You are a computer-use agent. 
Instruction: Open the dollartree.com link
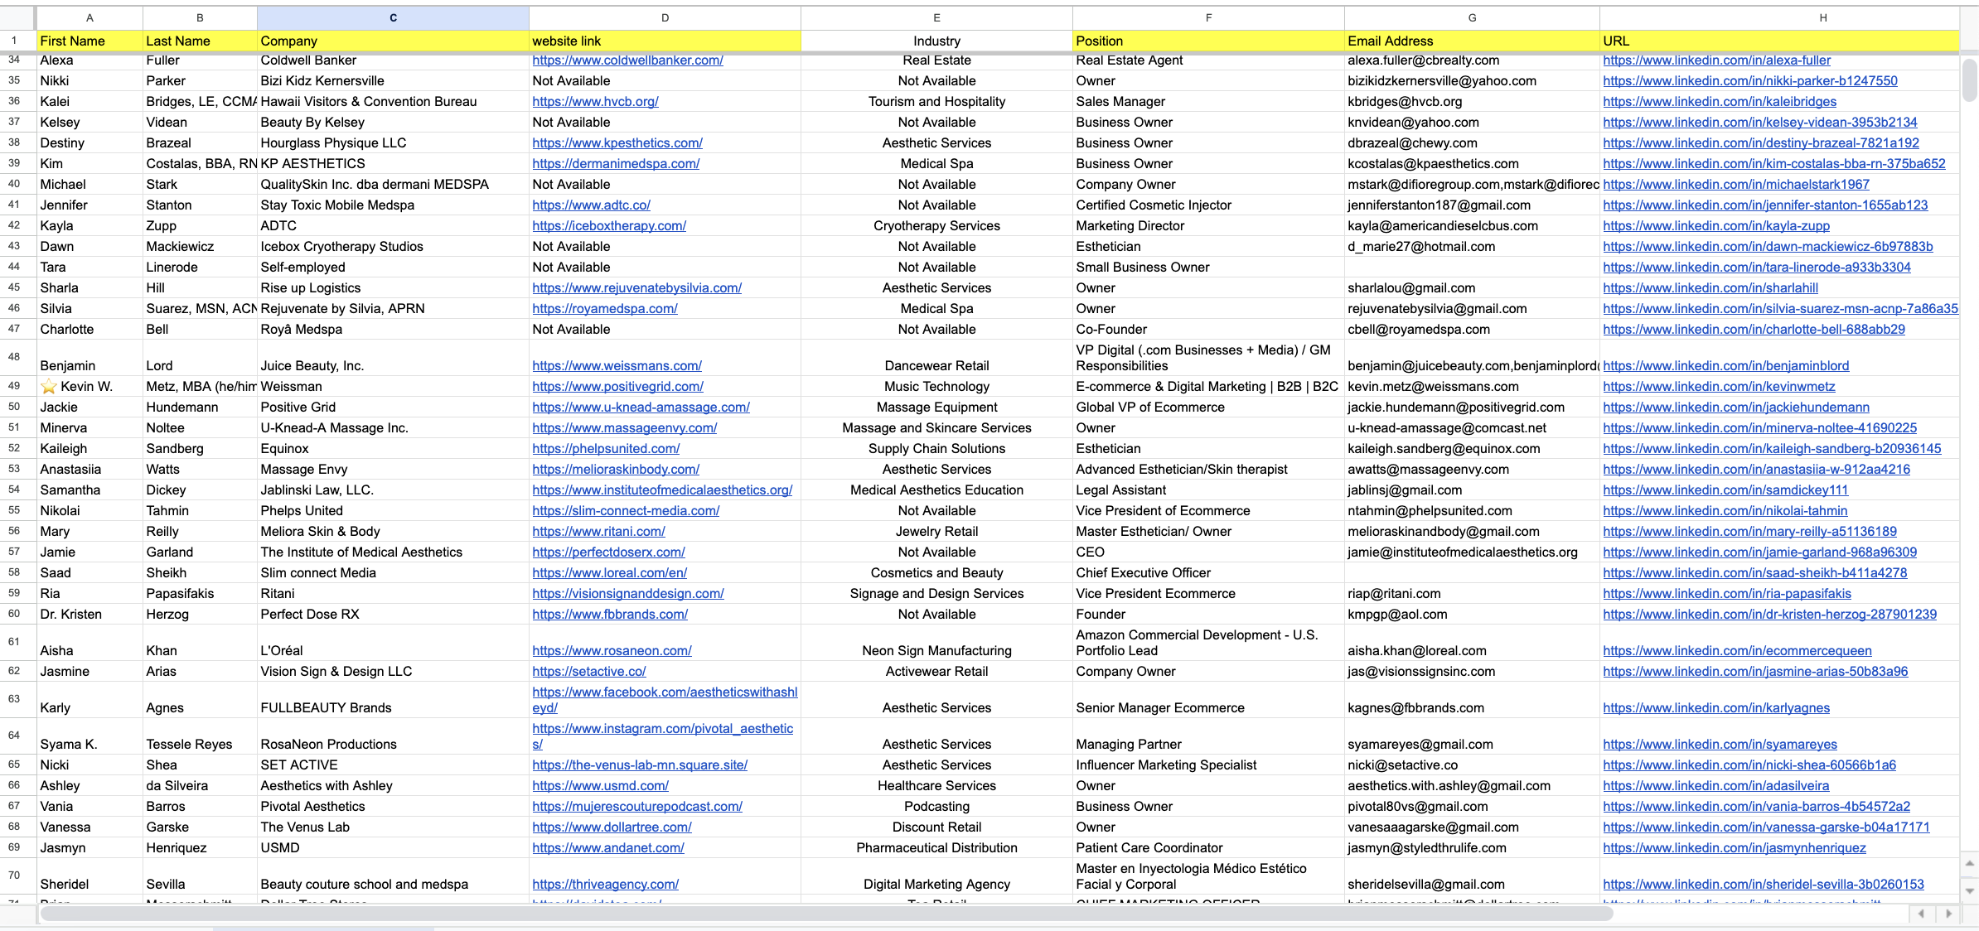tap(612, 827)
